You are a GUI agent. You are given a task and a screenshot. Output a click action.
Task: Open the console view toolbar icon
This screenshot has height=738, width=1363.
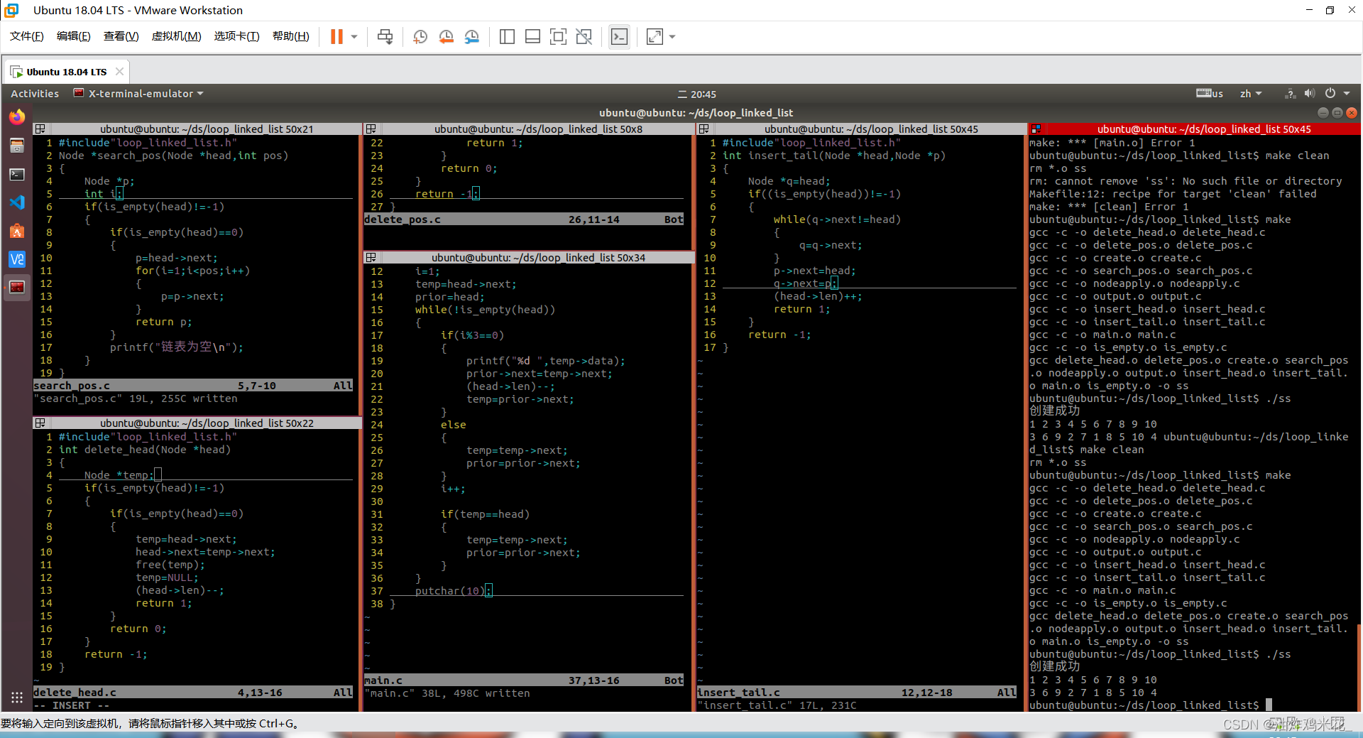[x=619, y=37]
